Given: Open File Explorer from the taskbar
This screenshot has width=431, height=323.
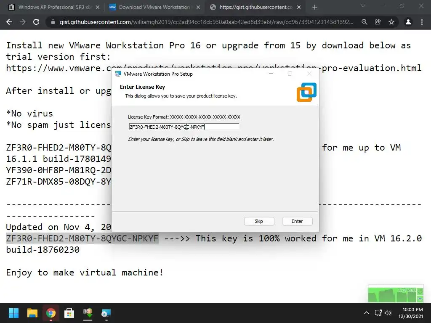Looking at the screenshot, I should [x=32, y=313].
